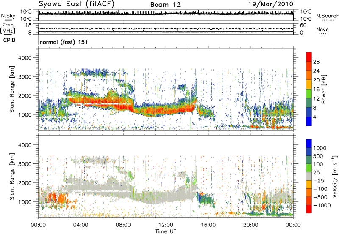The image size is (339, 234).
Task: Click the 'Beam 12' label
Action: [x=165, y=5]
